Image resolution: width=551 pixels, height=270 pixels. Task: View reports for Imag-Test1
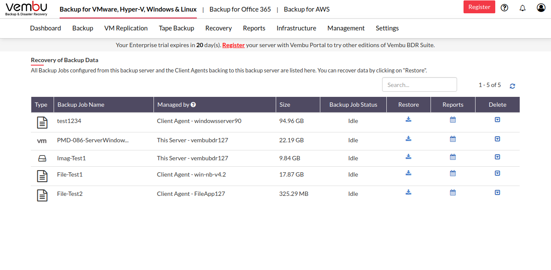coord(453,157)
